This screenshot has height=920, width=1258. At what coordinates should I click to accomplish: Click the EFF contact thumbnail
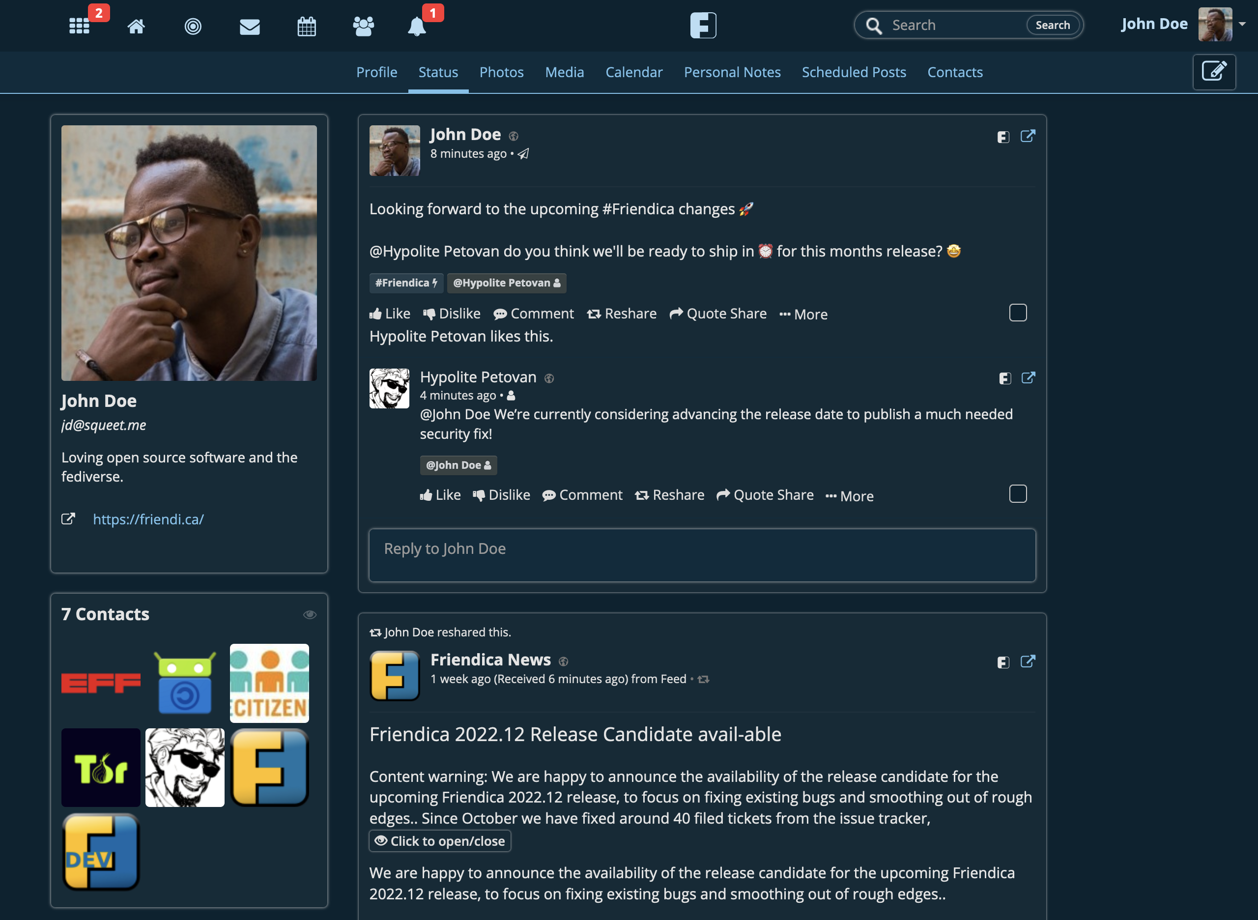[x=101, y=682]
